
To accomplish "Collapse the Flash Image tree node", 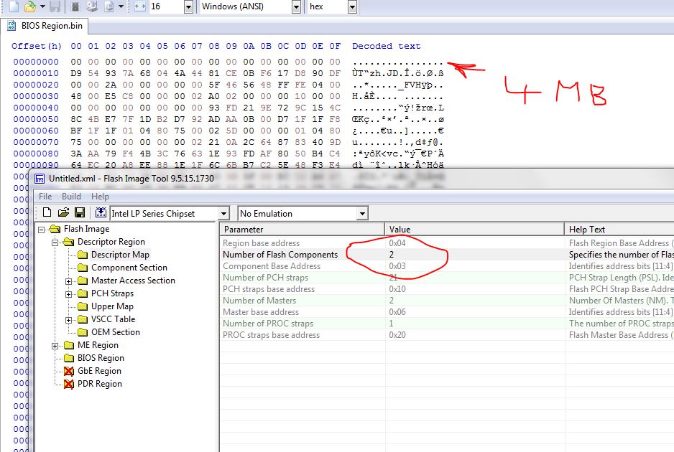I will coord(41,230).
